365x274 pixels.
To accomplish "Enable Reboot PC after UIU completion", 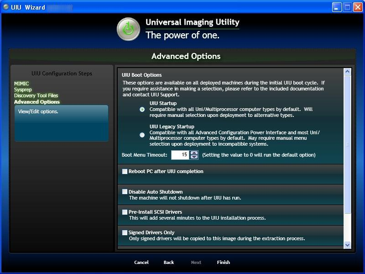I will pyautogui.click(x=125, y=172).
